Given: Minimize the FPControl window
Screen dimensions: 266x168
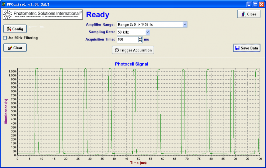Looking at the screenshot, I should [x=249, y=4].
